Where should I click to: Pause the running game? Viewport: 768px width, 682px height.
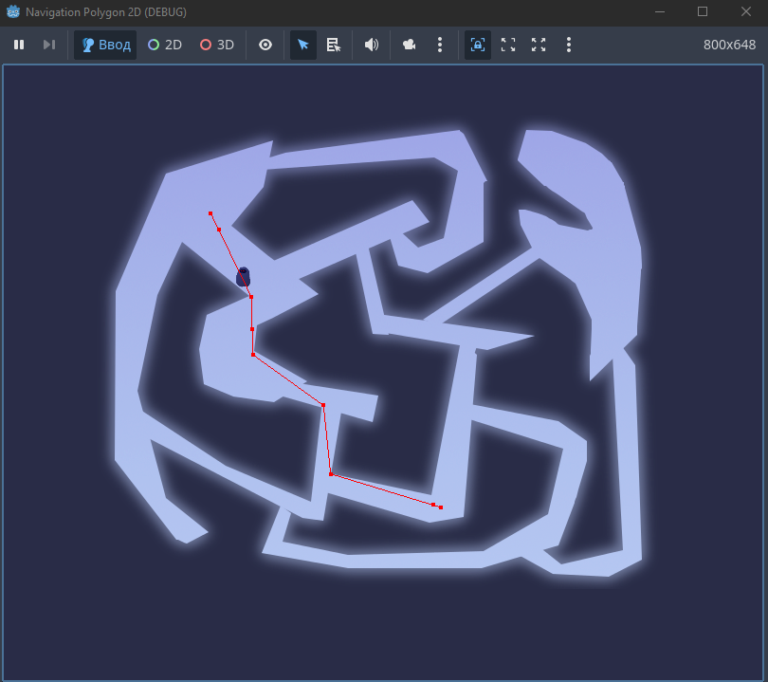coord(19,45)
